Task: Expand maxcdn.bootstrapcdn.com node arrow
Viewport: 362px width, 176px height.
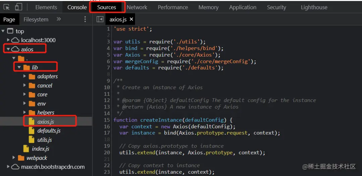Action: pyautogui.click(x=8, y=167)
